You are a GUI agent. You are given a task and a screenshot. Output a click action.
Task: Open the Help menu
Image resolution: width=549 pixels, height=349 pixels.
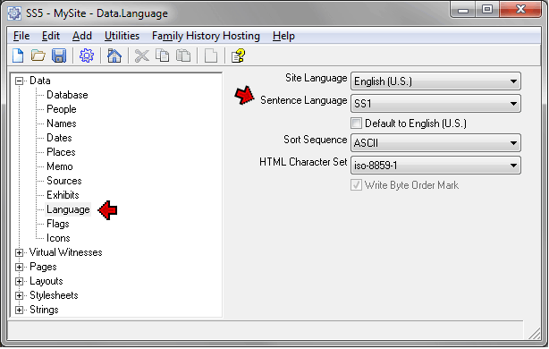pyautogui.click(x=283, y=36)
